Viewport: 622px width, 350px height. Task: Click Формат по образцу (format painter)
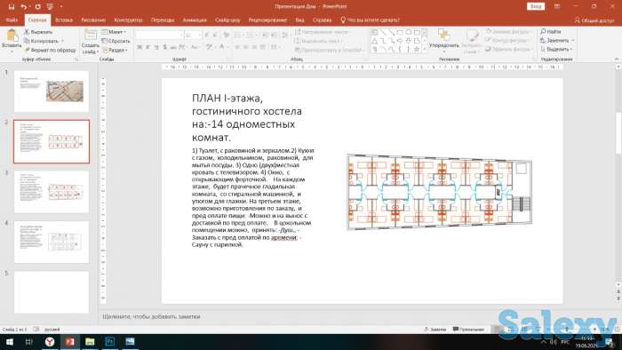[x=50, y=50]
